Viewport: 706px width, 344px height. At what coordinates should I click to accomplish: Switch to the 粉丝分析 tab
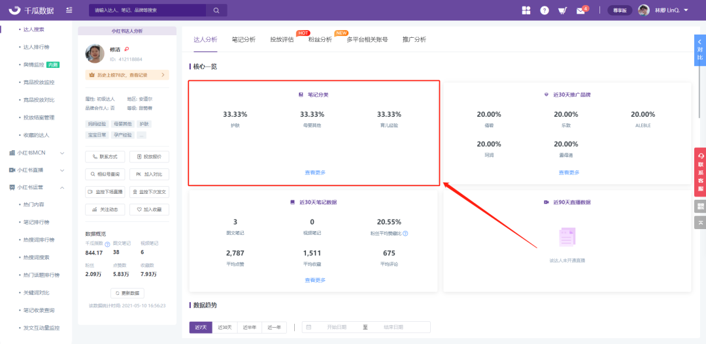320,40
